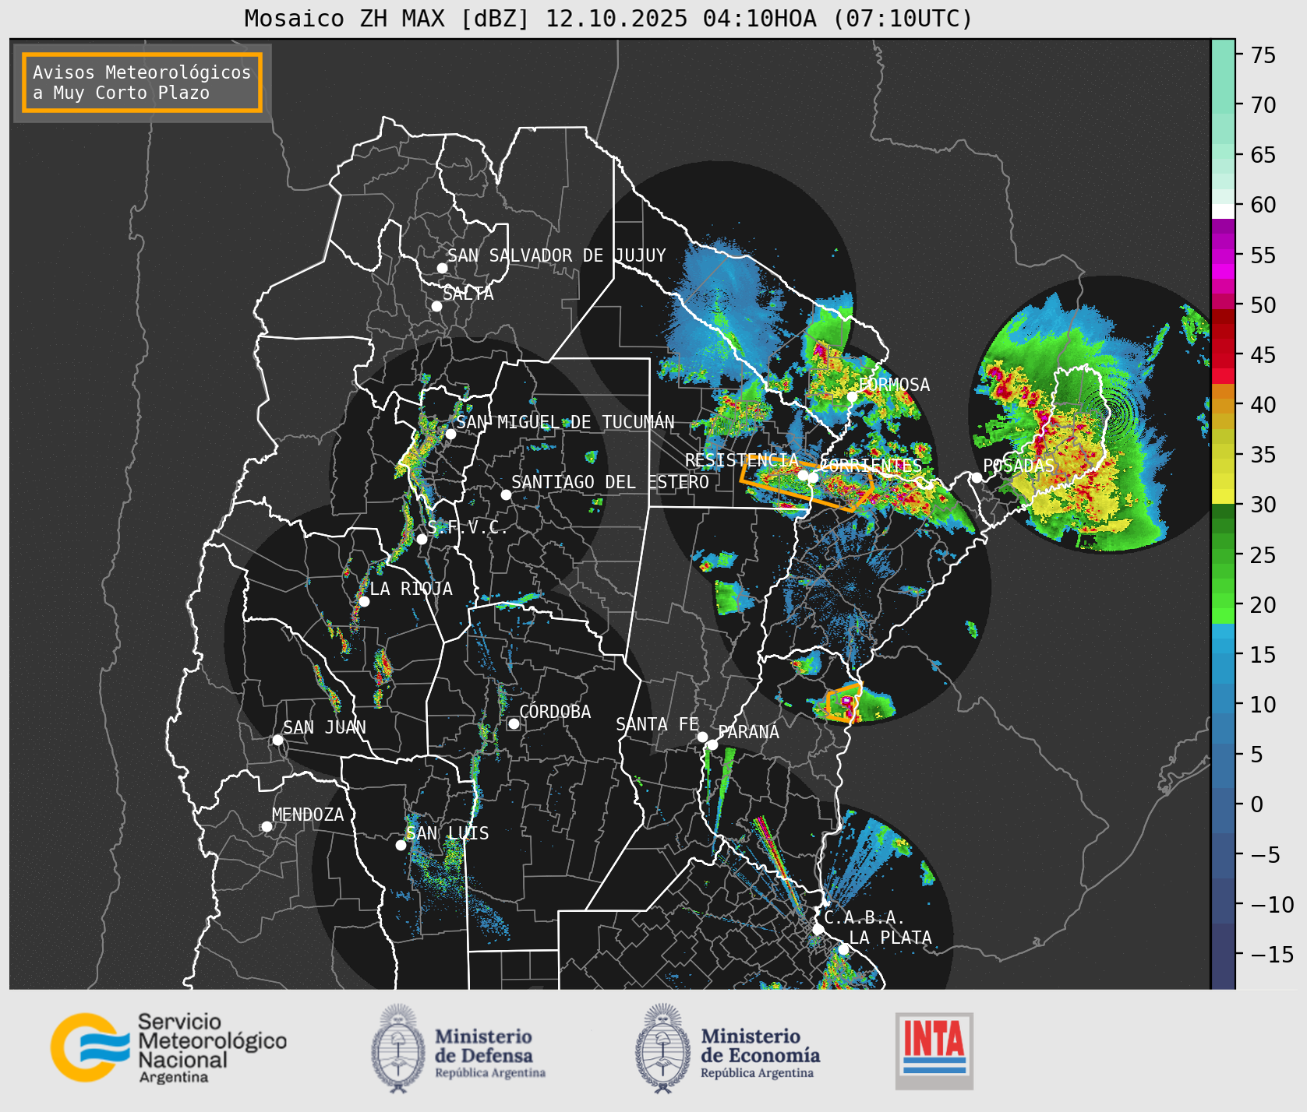
Task: Select the white city dot for La Plata
Action: pyautogui.click(x=843, y=949)
